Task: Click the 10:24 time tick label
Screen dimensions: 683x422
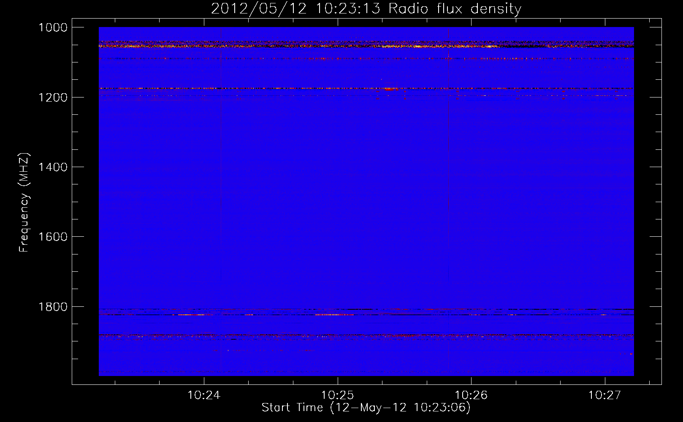Action: (204, 395)
